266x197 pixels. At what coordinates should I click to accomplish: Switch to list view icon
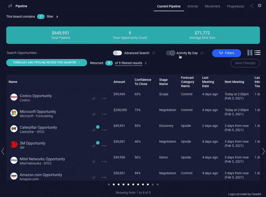257,53
